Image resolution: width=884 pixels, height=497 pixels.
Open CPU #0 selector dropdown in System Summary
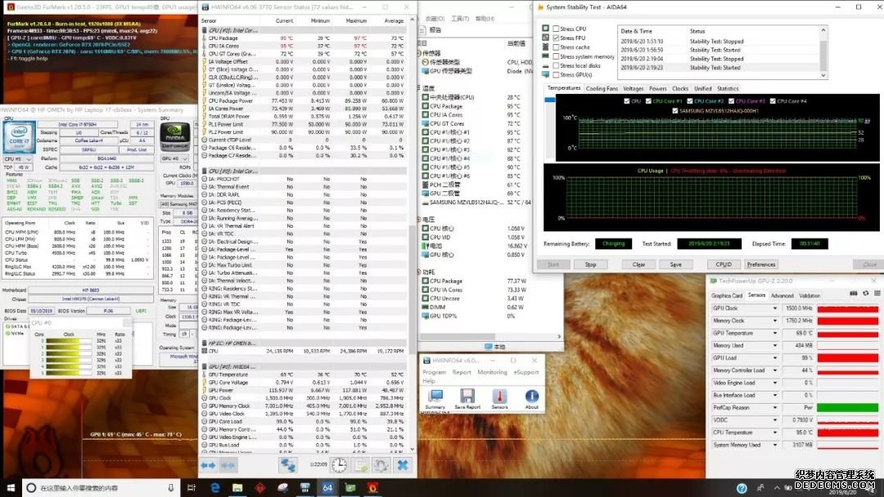18,159
